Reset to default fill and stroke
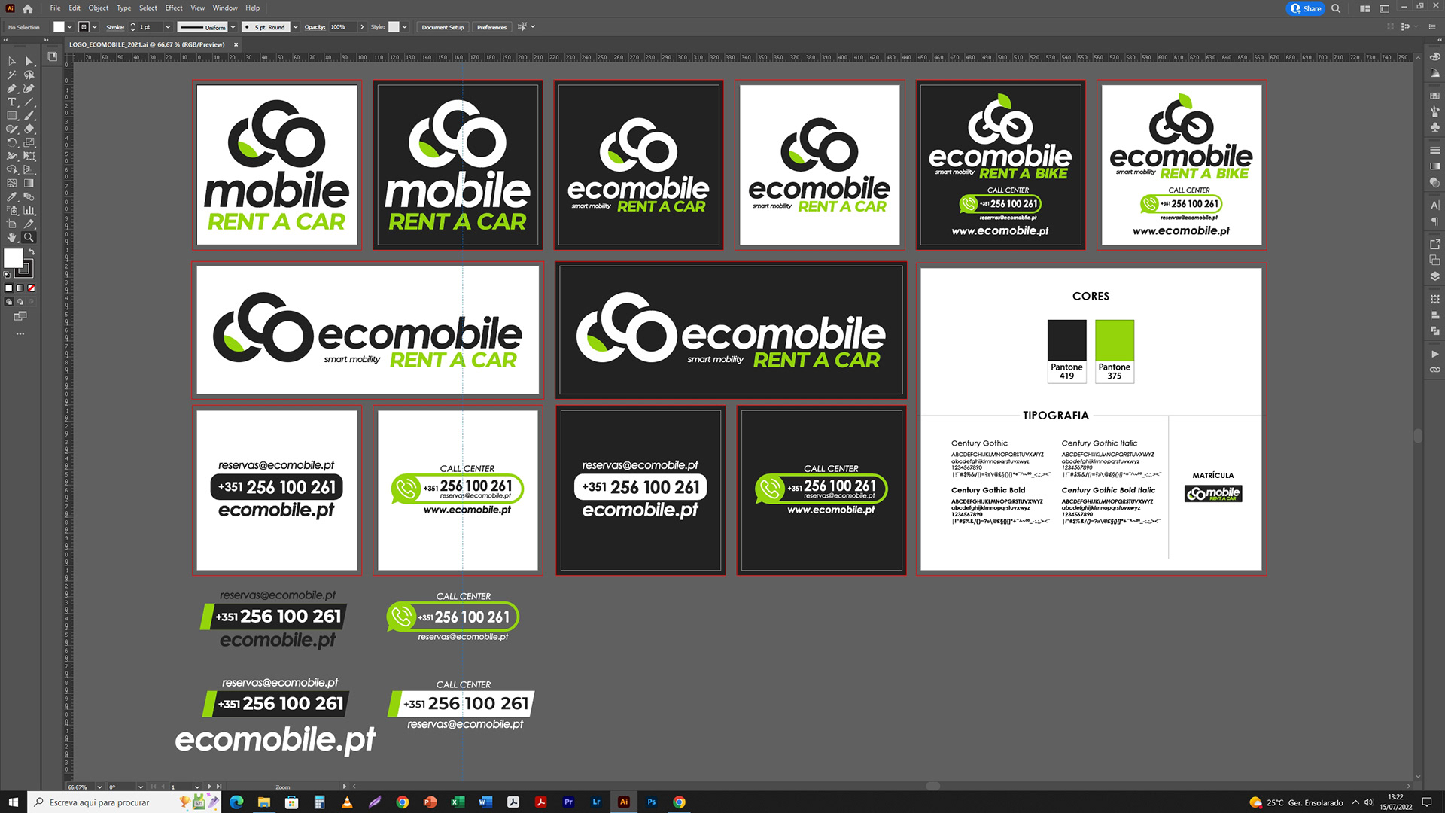The image size is (1445, 813). coord(8,275)
